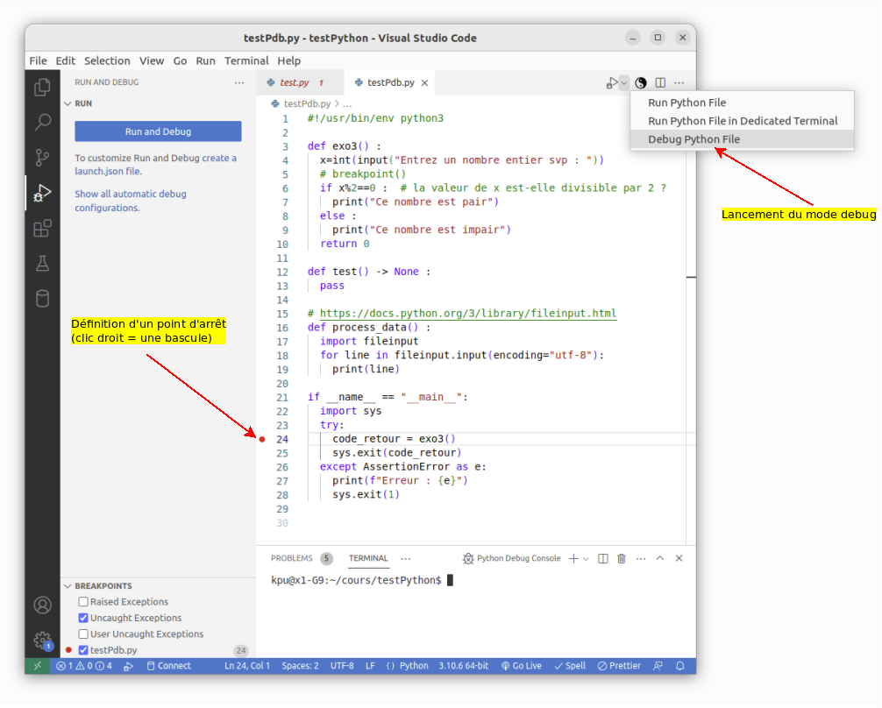Click the remote window icon in status bar
Screen dimensions: 882x708
point(37,667)
